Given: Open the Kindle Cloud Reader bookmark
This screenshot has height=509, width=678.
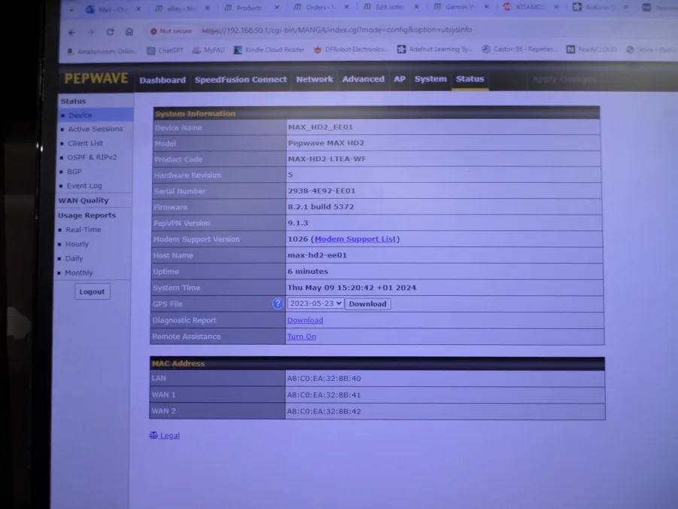Looking at the screenshot, I should click(269, 50).
